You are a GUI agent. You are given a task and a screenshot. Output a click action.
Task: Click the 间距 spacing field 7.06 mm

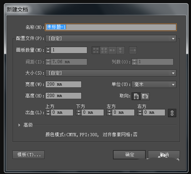point(69,62)
